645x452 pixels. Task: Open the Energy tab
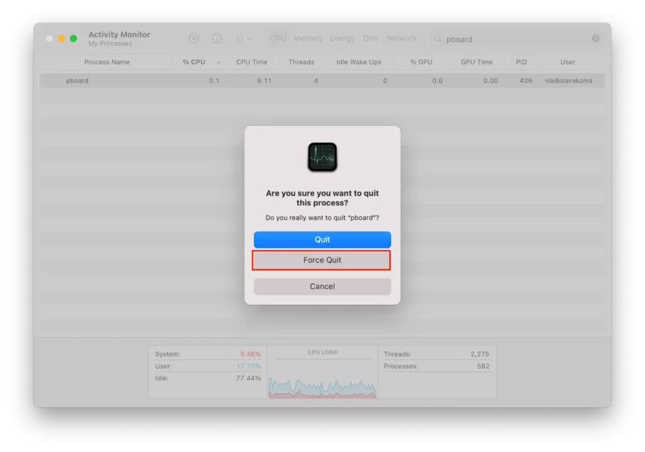click(342, 38)
